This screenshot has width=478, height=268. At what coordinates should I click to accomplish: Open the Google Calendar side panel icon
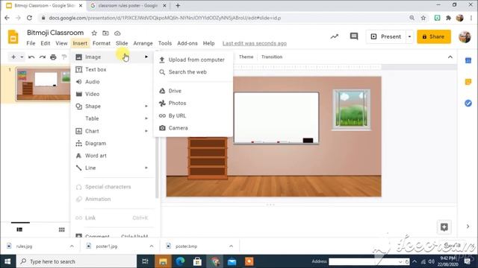coord(468,61)
